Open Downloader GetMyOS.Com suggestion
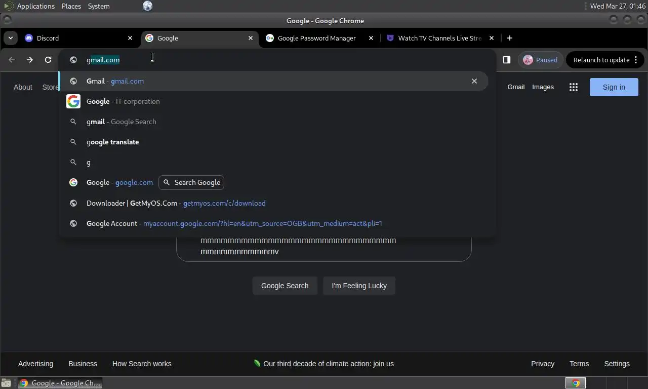 [x=273, y=203]
